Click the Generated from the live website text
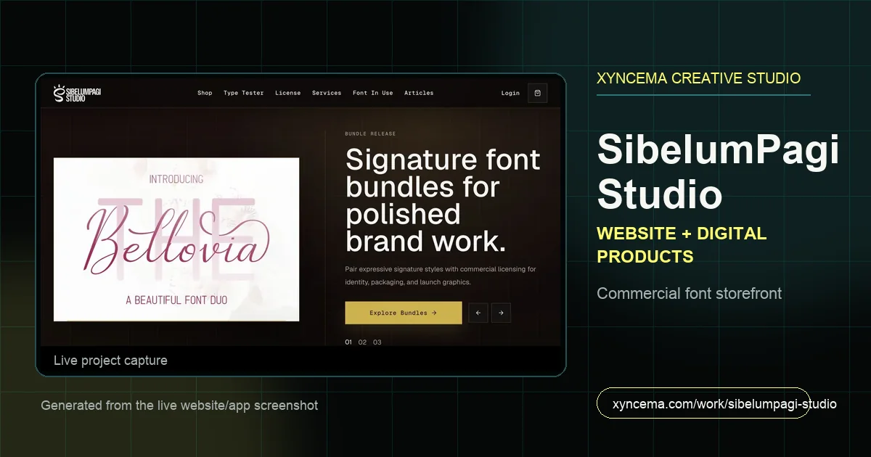871x457 pixels. [x=179, y=405]
